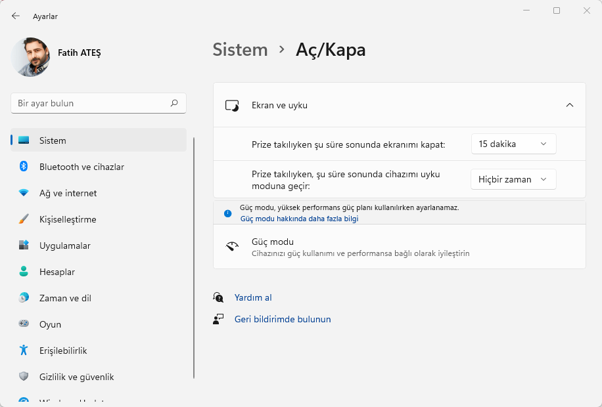
Task: Select the Bluetooth ve cihazlar icon
Action: (x=24, y=167)
